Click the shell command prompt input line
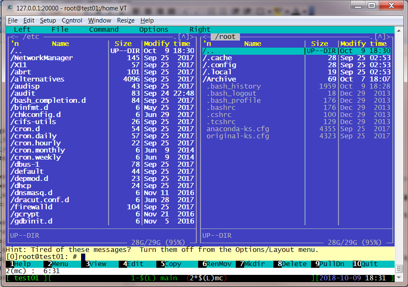The height and width of the screenshot is (287, 408). 167,257
